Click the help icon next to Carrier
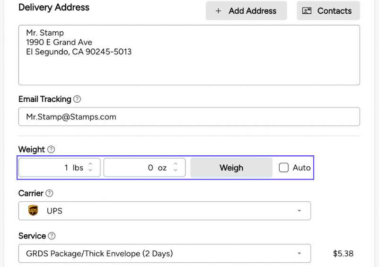This screenshot has width=379, height=267. tap(49, 194)
